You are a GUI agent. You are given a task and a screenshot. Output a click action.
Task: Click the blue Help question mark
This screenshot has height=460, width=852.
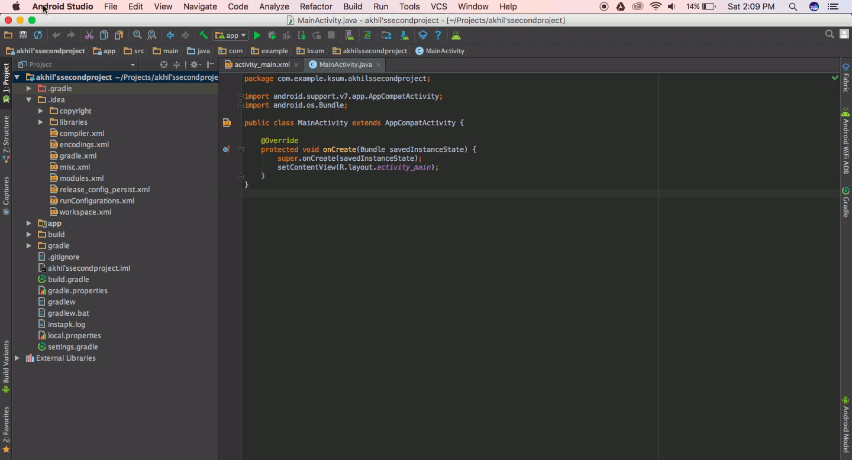(438, 35)
